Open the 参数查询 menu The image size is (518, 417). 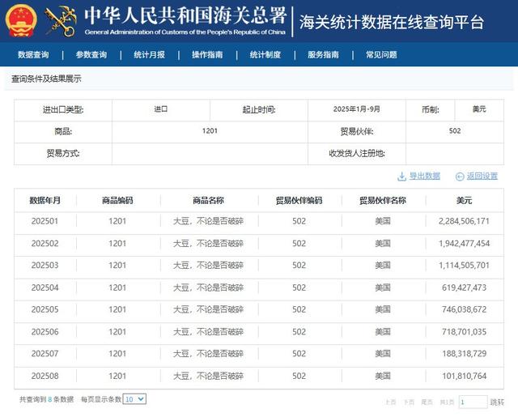(x=91, y=54)
